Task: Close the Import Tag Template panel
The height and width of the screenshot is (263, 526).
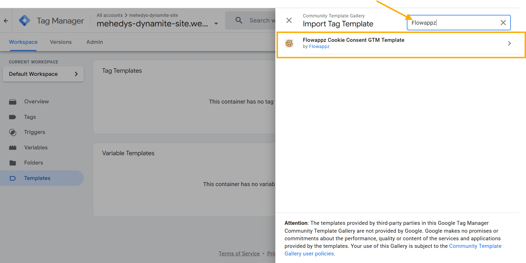Action: point(289,20)
